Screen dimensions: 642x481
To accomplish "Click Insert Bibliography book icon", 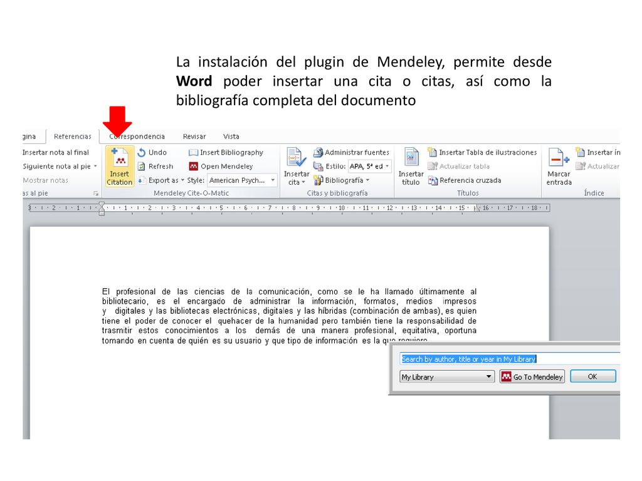I will [193, 153].
